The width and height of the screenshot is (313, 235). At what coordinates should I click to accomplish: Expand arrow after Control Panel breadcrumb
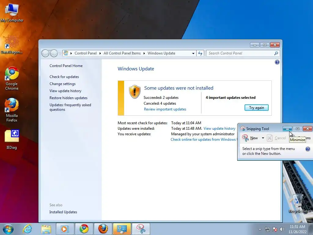(100, 53)
